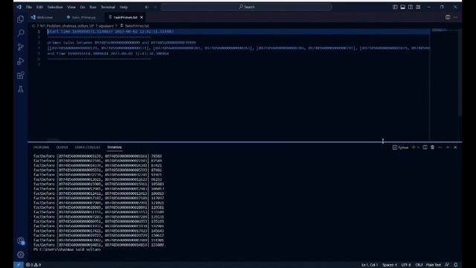The width and height of the screenshot is (476, 268).
Task: Open the Search view in activity bar
Action: click(x=21, y=33)
